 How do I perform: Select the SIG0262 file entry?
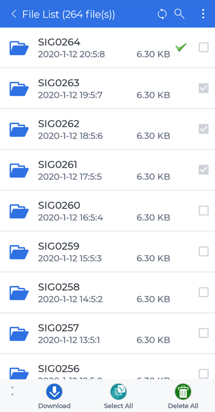[107, 129]
